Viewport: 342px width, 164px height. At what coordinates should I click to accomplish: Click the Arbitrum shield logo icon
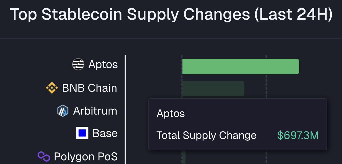point(63,111)
